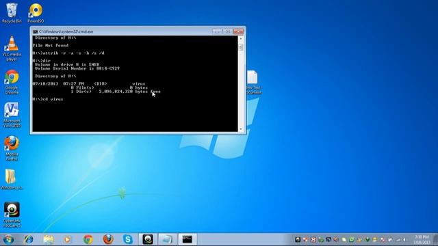
Task: Click the '0 File(s) 0 bytes' line
Action: (109, 87)
